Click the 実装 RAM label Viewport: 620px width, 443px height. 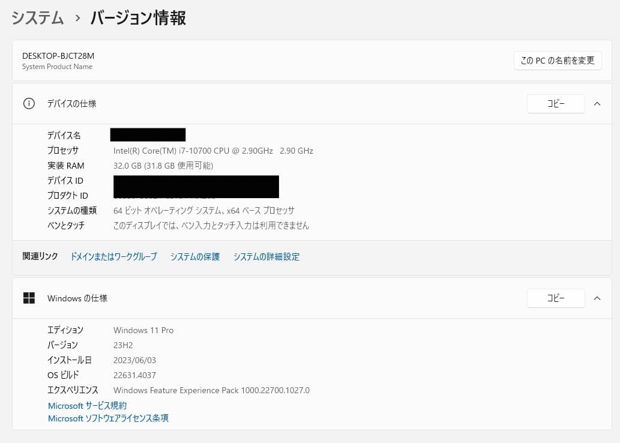[65, 166]
